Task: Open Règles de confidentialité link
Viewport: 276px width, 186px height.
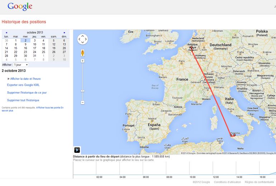Action: pyautogui.click(x=260, y=182)
